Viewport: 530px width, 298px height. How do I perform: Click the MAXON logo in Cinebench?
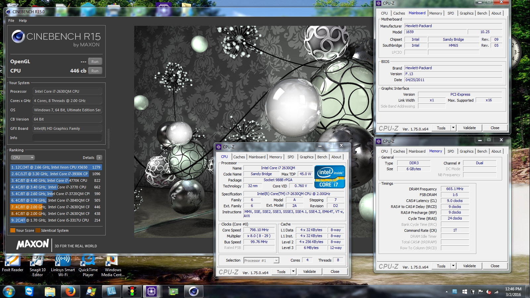pos(33,244)
